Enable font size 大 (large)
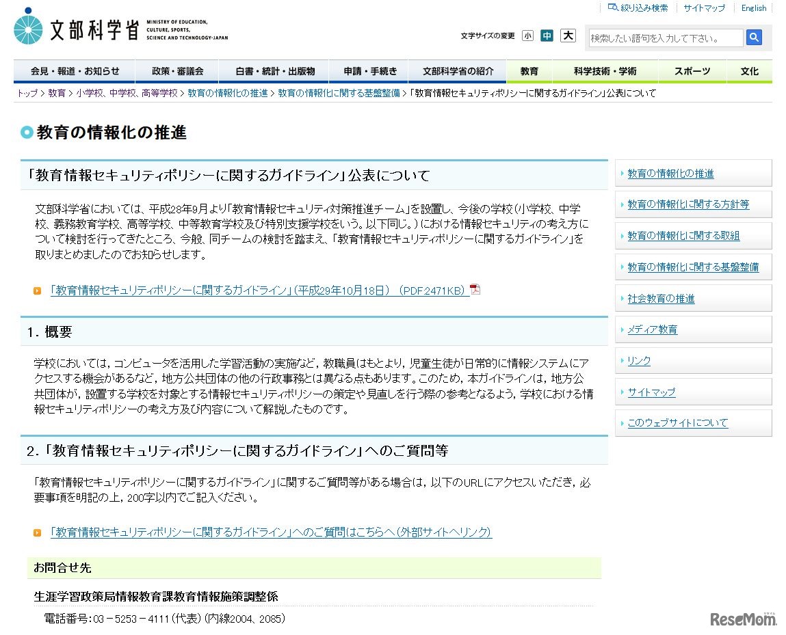Viewport: 786px width, 635px height. (x=568, y=35)
